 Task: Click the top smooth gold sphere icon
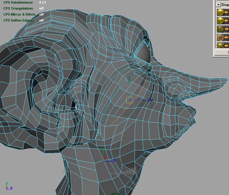[220, 12]
